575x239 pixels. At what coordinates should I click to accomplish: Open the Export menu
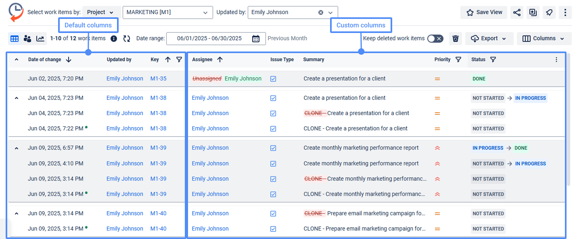489,39
